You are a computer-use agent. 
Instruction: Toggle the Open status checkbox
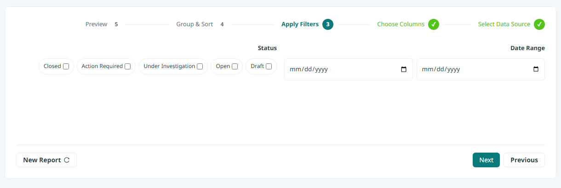pyautogui.click(x=235, y=66)
